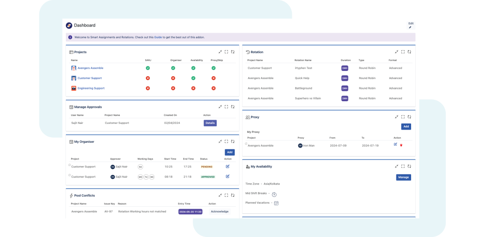Image resolution: width=485 pixels, height=237 pixels.
Task: Refresh the Projects panel
Action: (233, 52)
